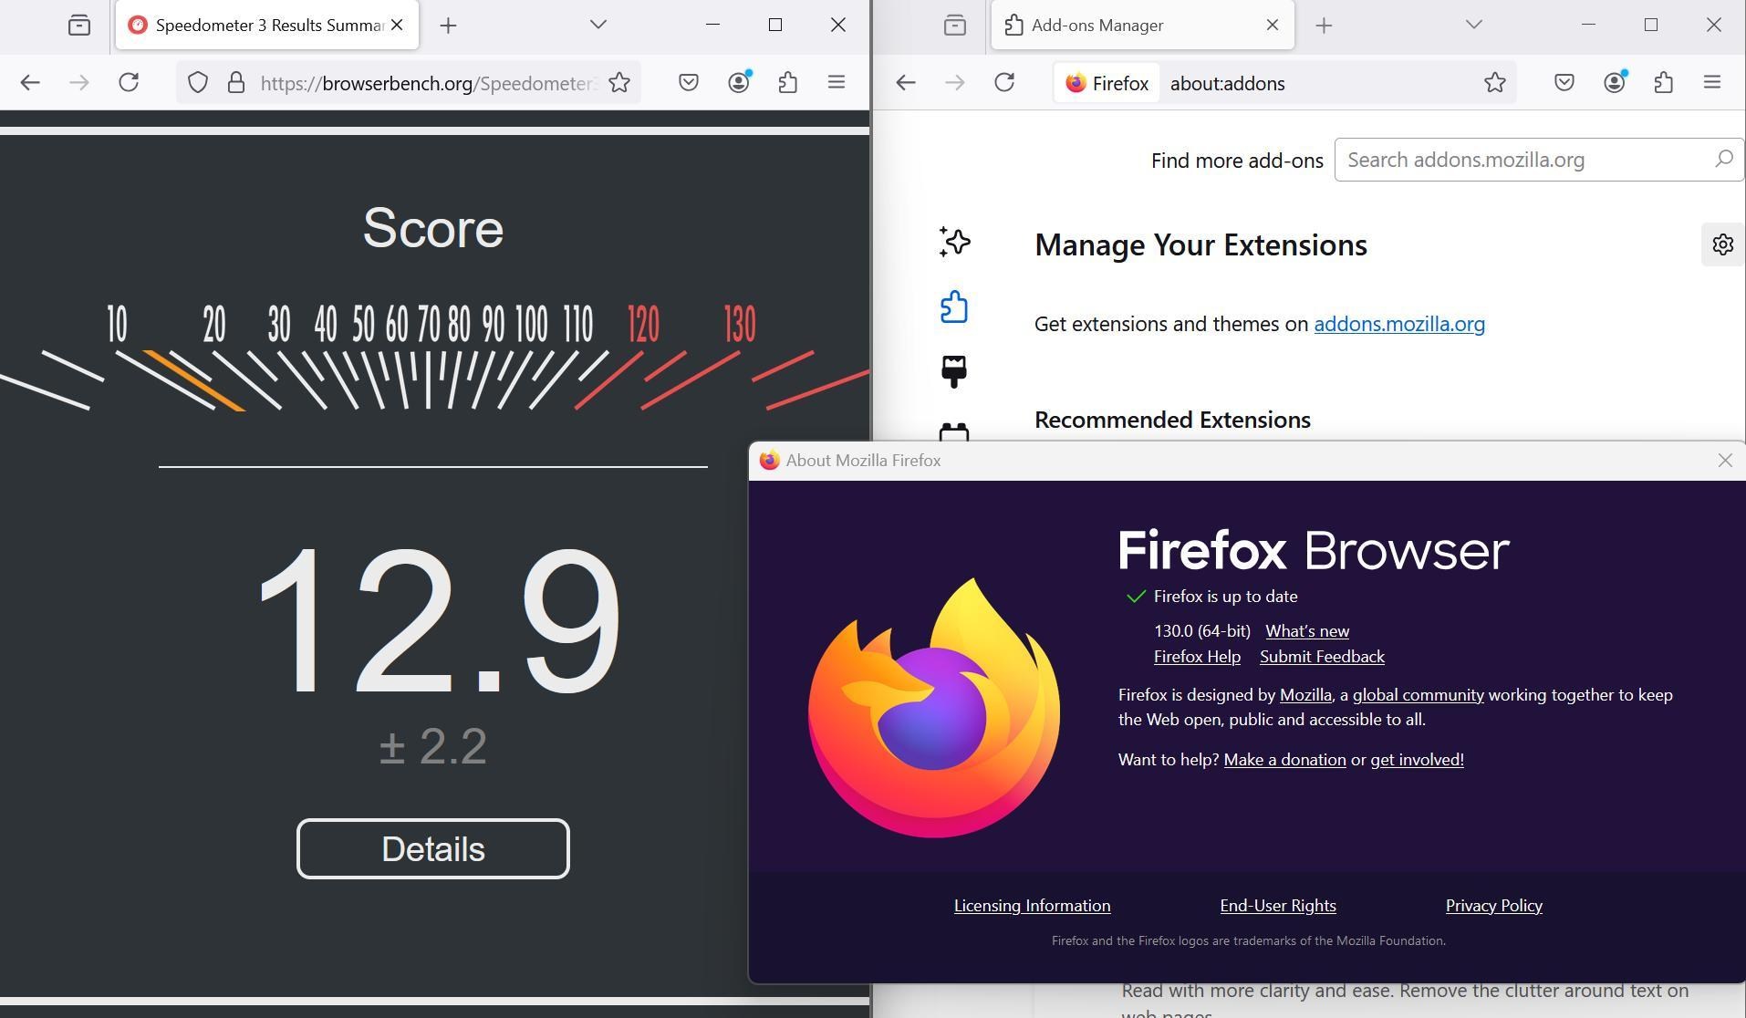This screenshot has height=1018, width=1746.
Task: Select the Add-ons Manager tab
Action: [x=1131, y=26]
